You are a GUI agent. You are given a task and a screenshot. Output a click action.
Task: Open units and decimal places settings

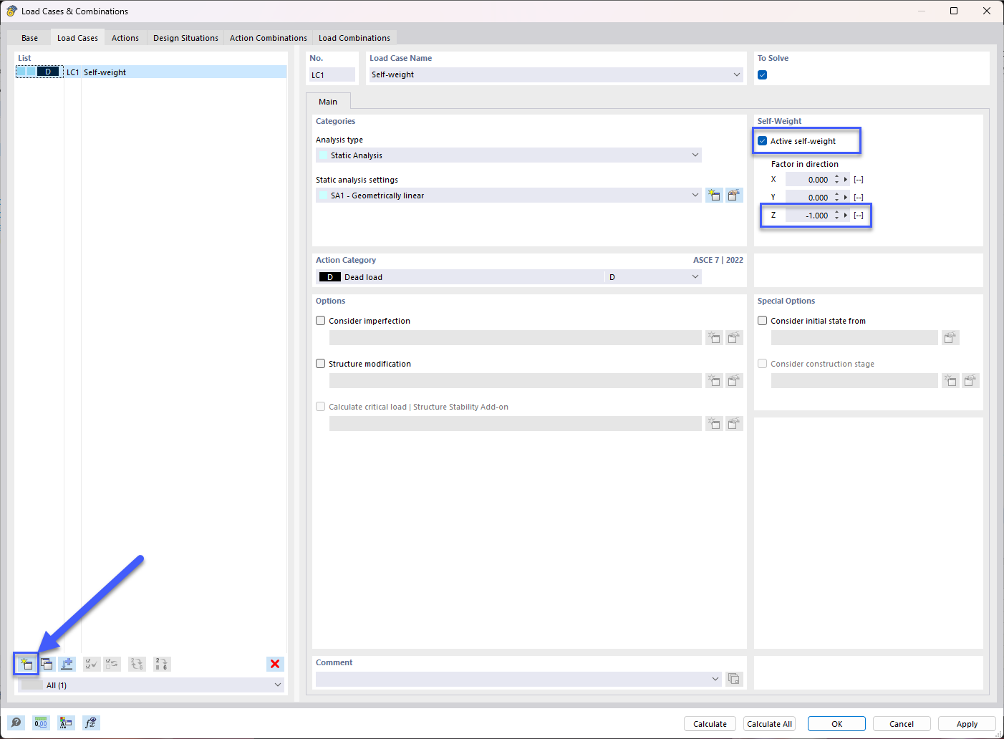click(41, 723)
